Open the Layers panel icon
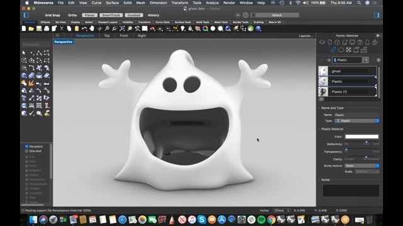403x226 pixels. coord(322,42)
